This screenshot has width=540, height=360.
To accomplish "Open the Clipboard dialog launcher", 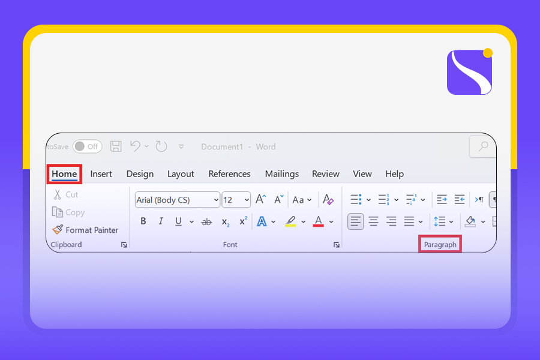I will pyautogui.click(x=124, y=245).
